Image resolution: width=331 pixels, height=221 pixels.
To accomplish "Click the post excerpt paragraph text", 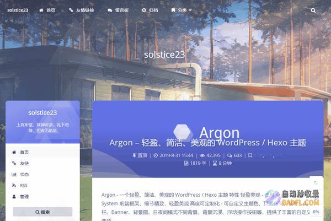I will [x=206, y=206].
